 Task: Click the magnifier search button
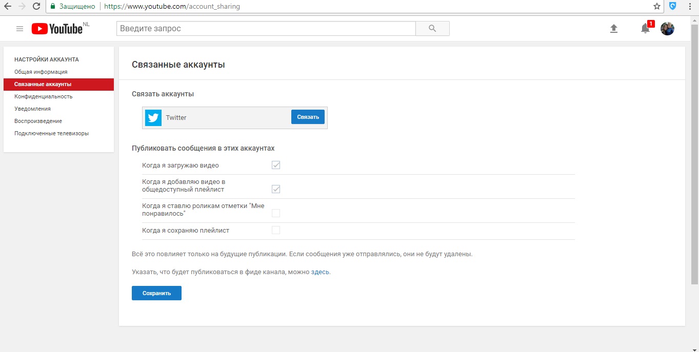(432, 28)
